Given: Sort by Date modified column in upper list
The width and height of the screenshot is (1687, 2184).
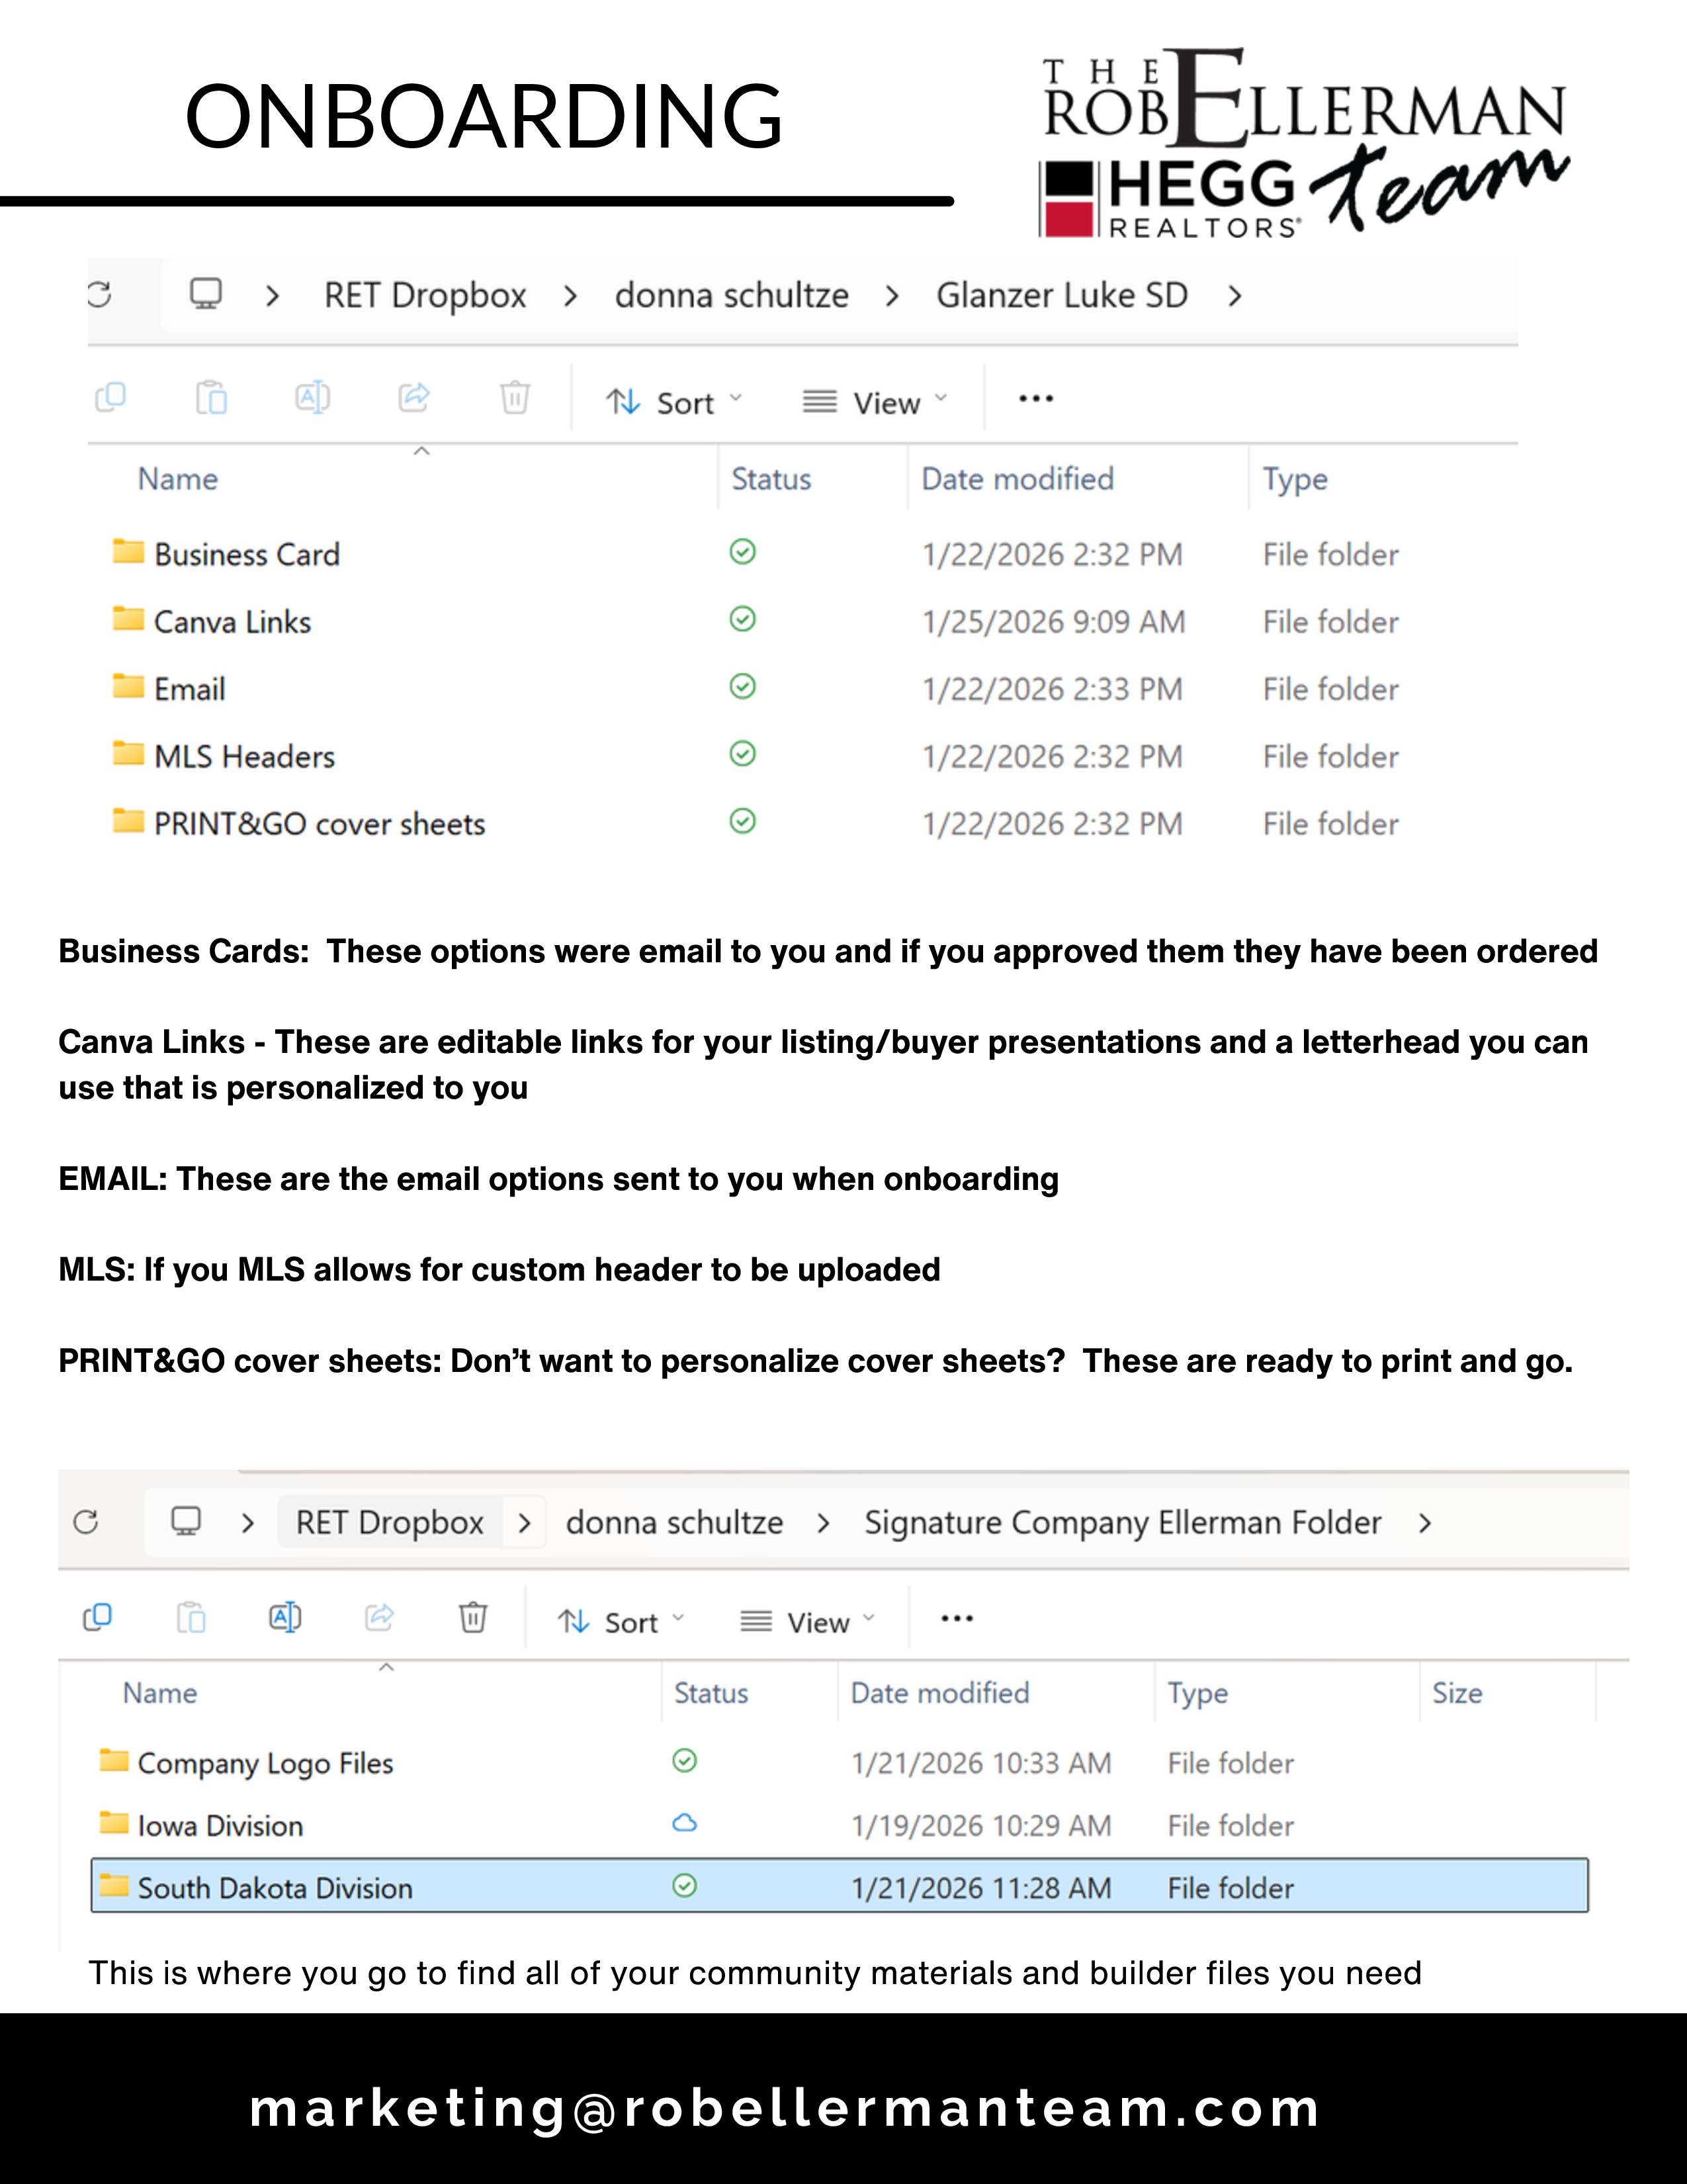Looking at the screenshot, I should [x=1016, y=479].
